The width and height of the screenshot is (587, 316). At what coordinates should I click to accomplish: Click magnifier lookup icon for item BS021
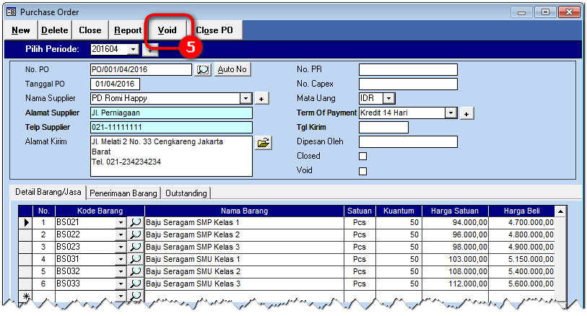135,223
